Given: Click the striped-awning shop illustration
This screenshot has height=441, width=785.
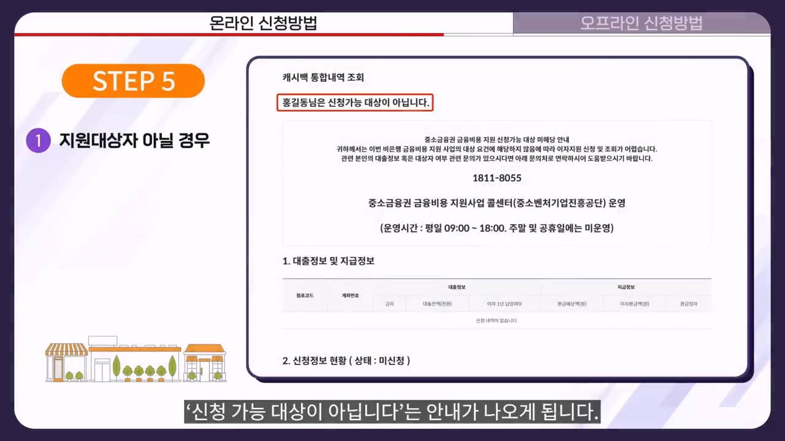Looking at the screenshot, I should [x=66, y=361].
